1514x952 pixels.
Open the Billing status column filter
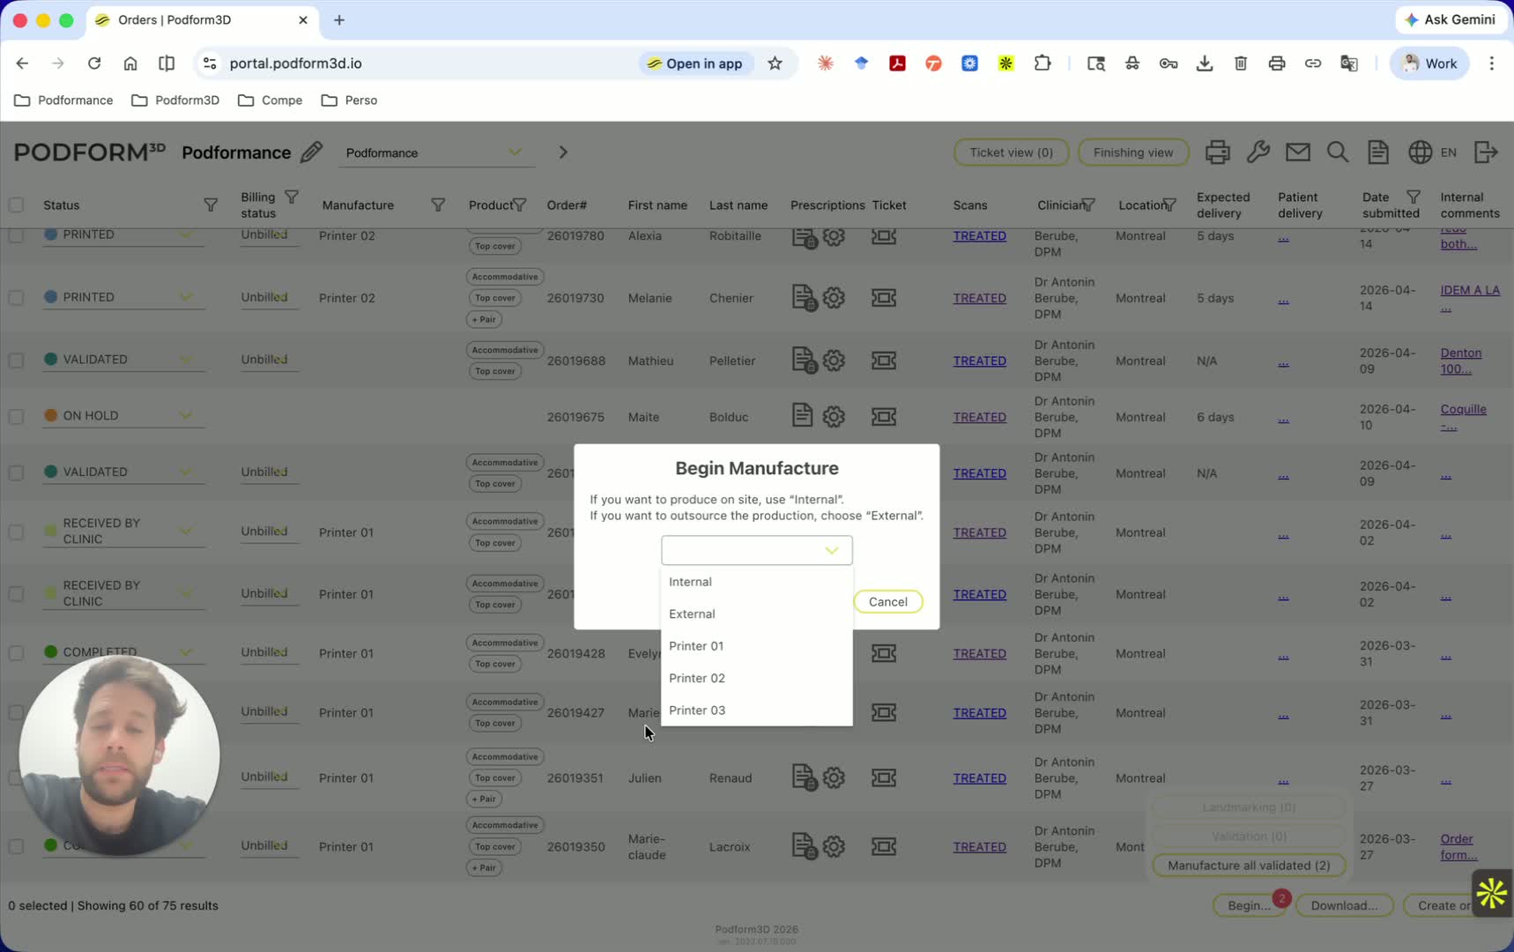tap(292, 197)
